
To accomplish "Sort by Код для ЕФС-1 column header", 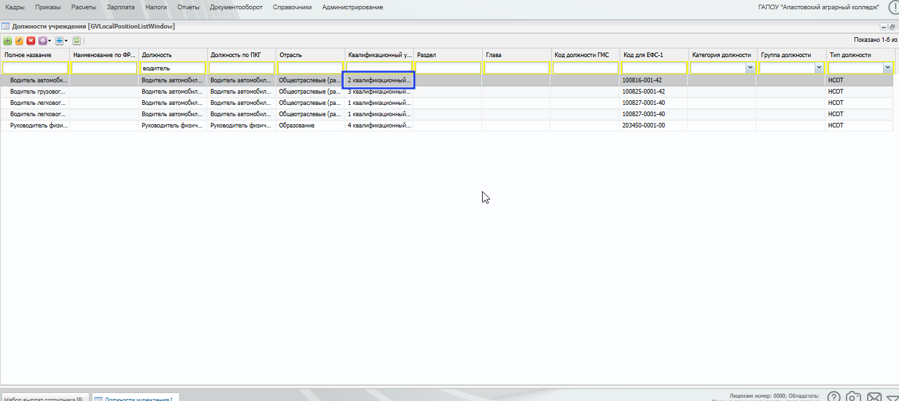I will (x=654, y=54).
